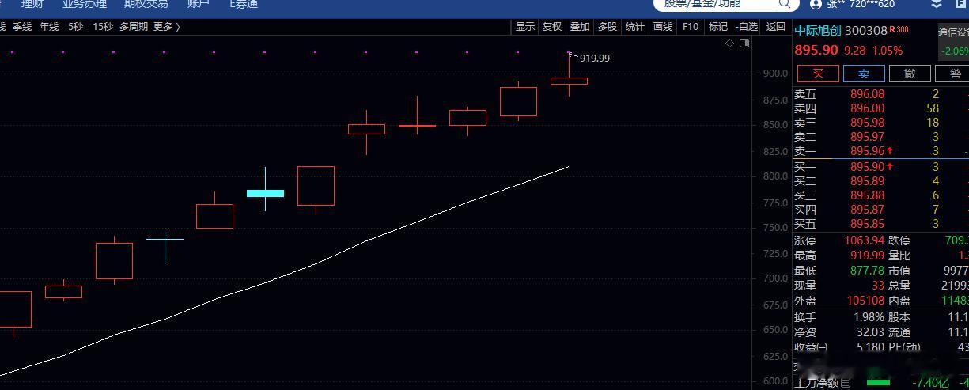This screenshot has width=969, height=390.
Task: Toggle 叠加 overlay option
Action: (x=580, y=26)
